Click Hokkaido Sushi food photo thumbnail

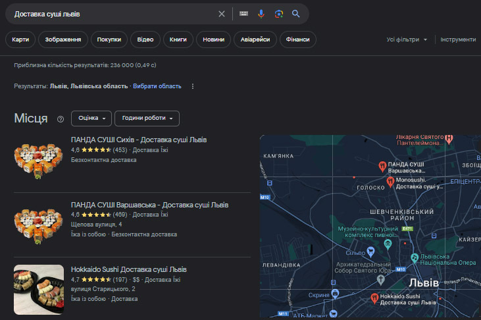[x=39, y=290]
